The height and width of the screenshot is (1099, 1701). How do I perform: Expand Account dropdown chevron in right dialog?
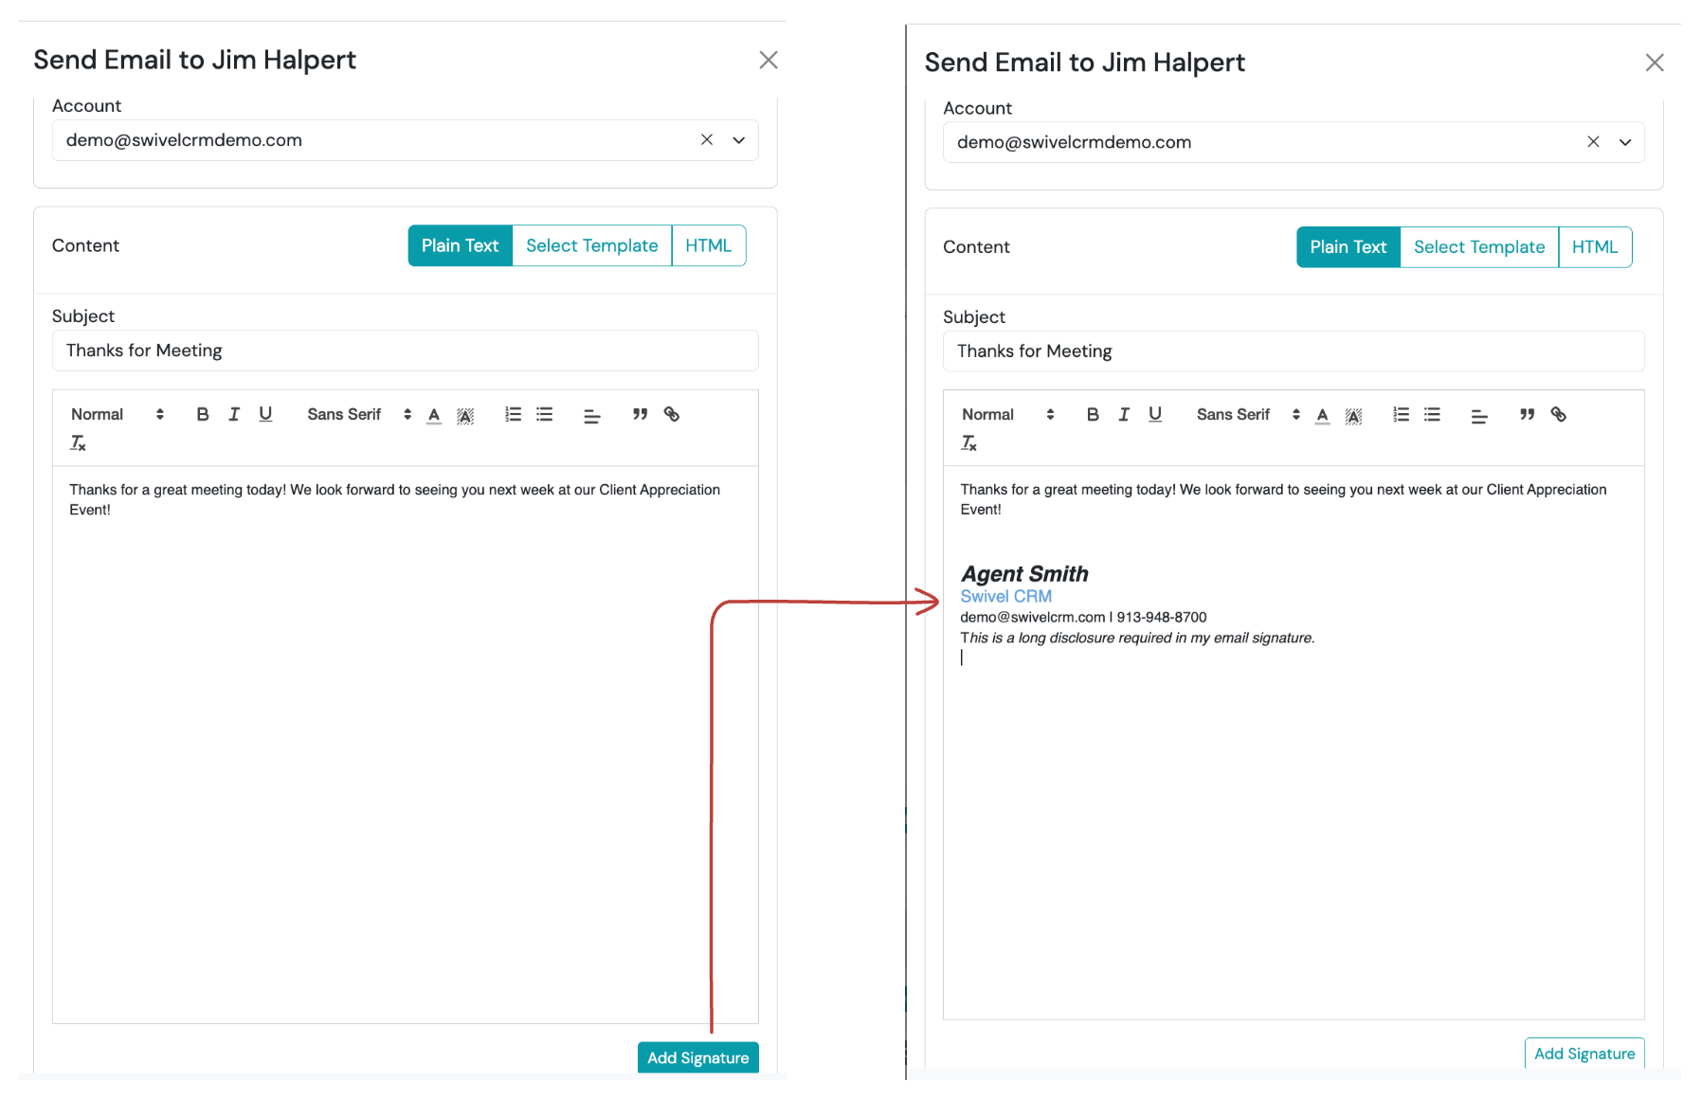1625,142
